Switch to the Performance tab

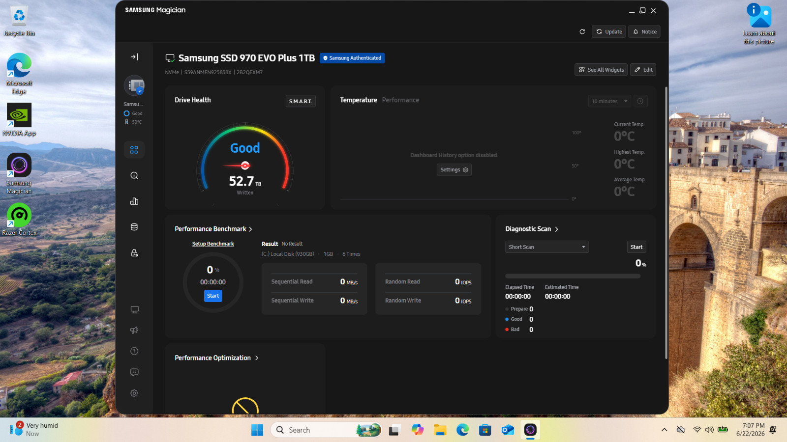[x=400, y=100]
